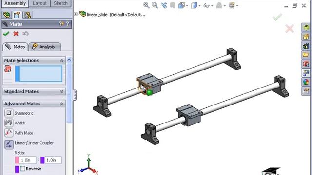312x175 pixels.
Task: Click purple swatch beside second ratio
Action: click(x=42, y=160)
